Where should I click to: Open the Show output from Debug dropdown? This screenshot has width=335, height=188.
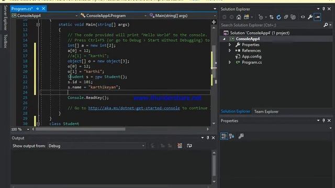click(x=143, y=146)
